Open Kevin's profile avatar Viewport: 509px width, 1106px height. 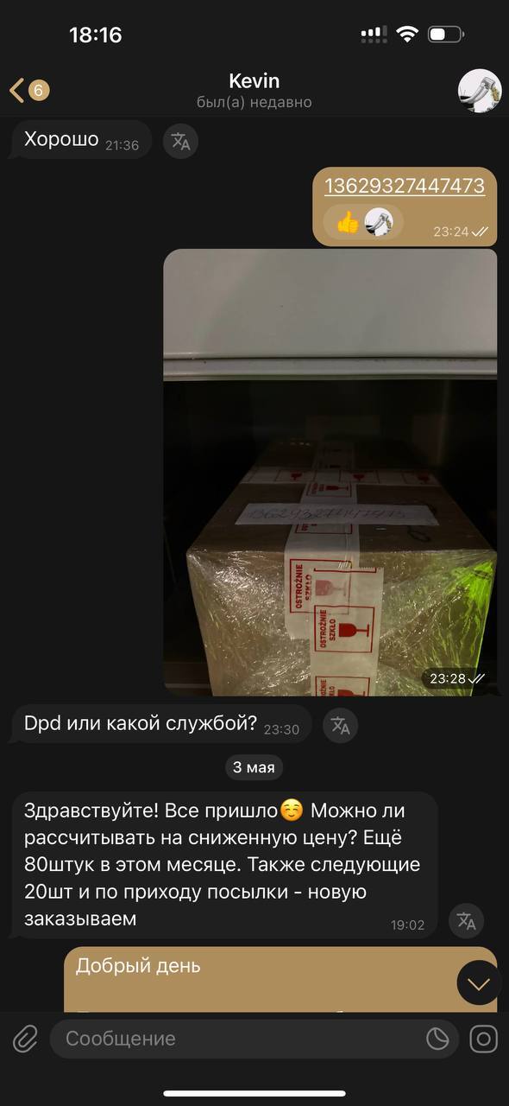(480, 91)
